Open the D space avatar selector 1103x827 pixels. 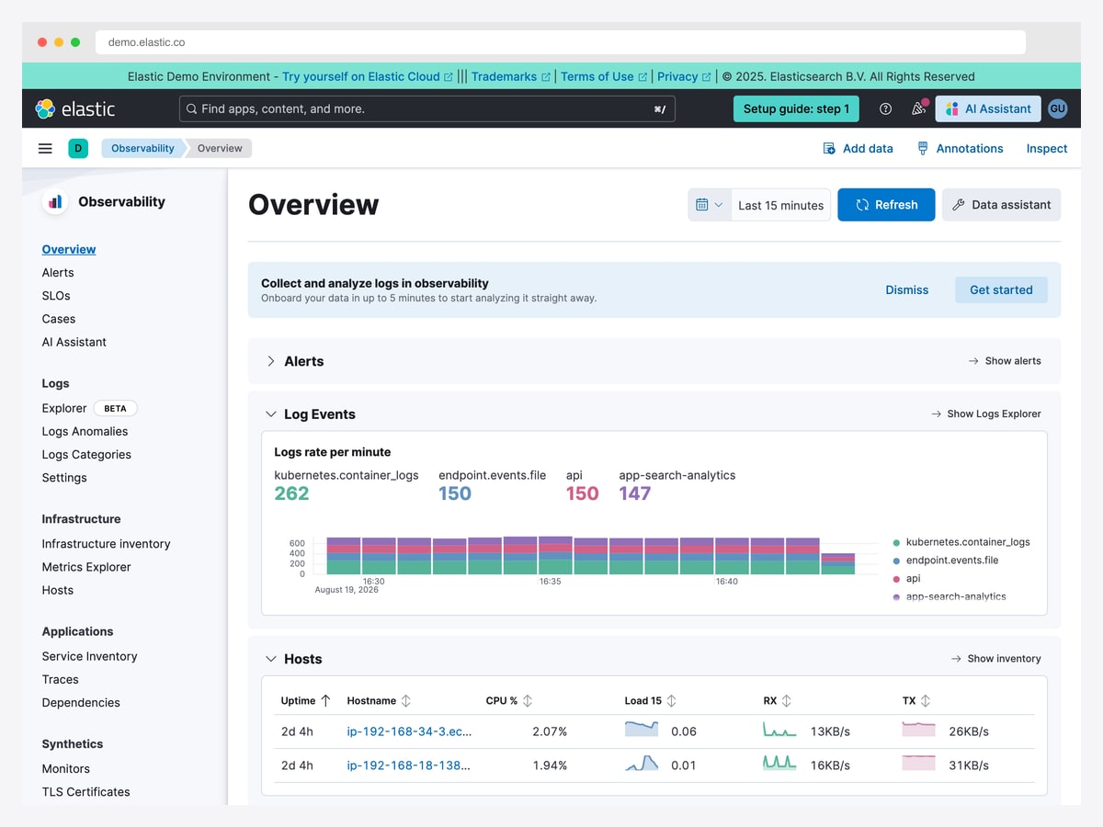tap(78, 148)
